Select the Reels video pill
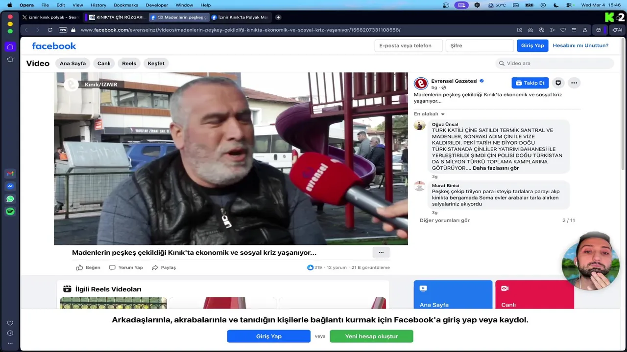 click(x=129, y=64)
